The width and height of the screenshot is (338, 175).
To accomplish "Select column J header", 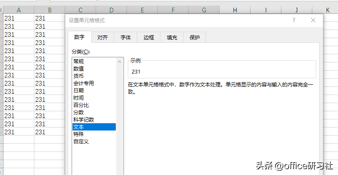I will (x=297, y=10).
